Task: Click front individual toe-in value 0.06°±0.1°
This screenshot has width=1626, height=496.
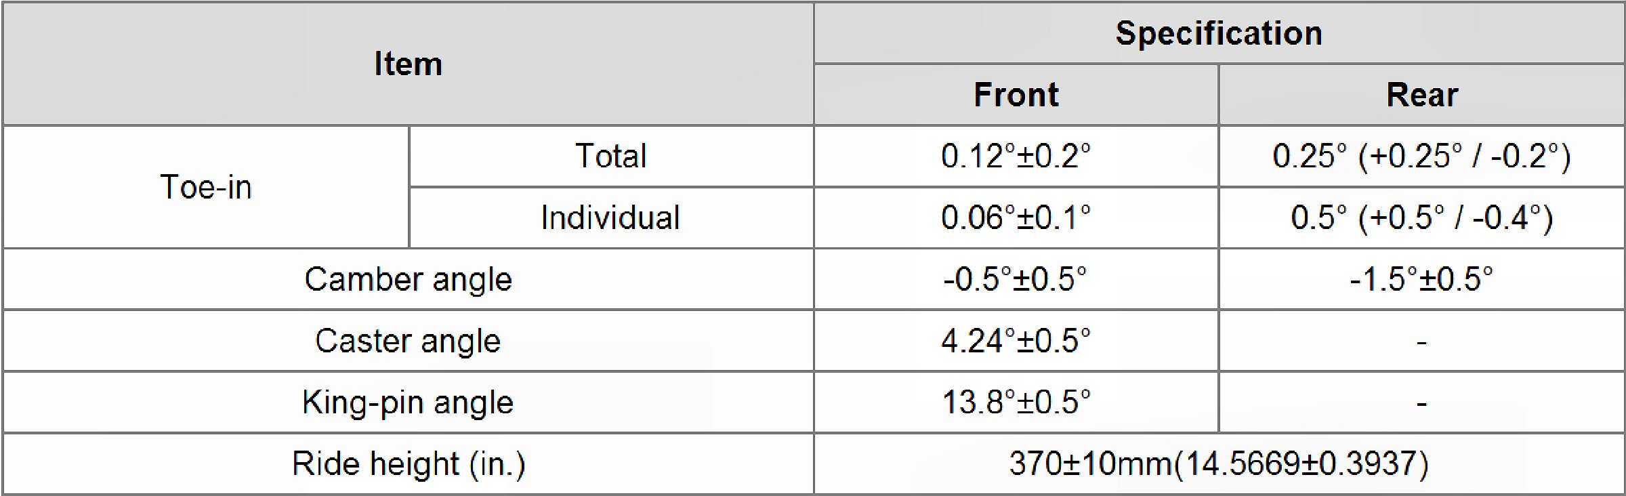Action: coord(1016,218)
